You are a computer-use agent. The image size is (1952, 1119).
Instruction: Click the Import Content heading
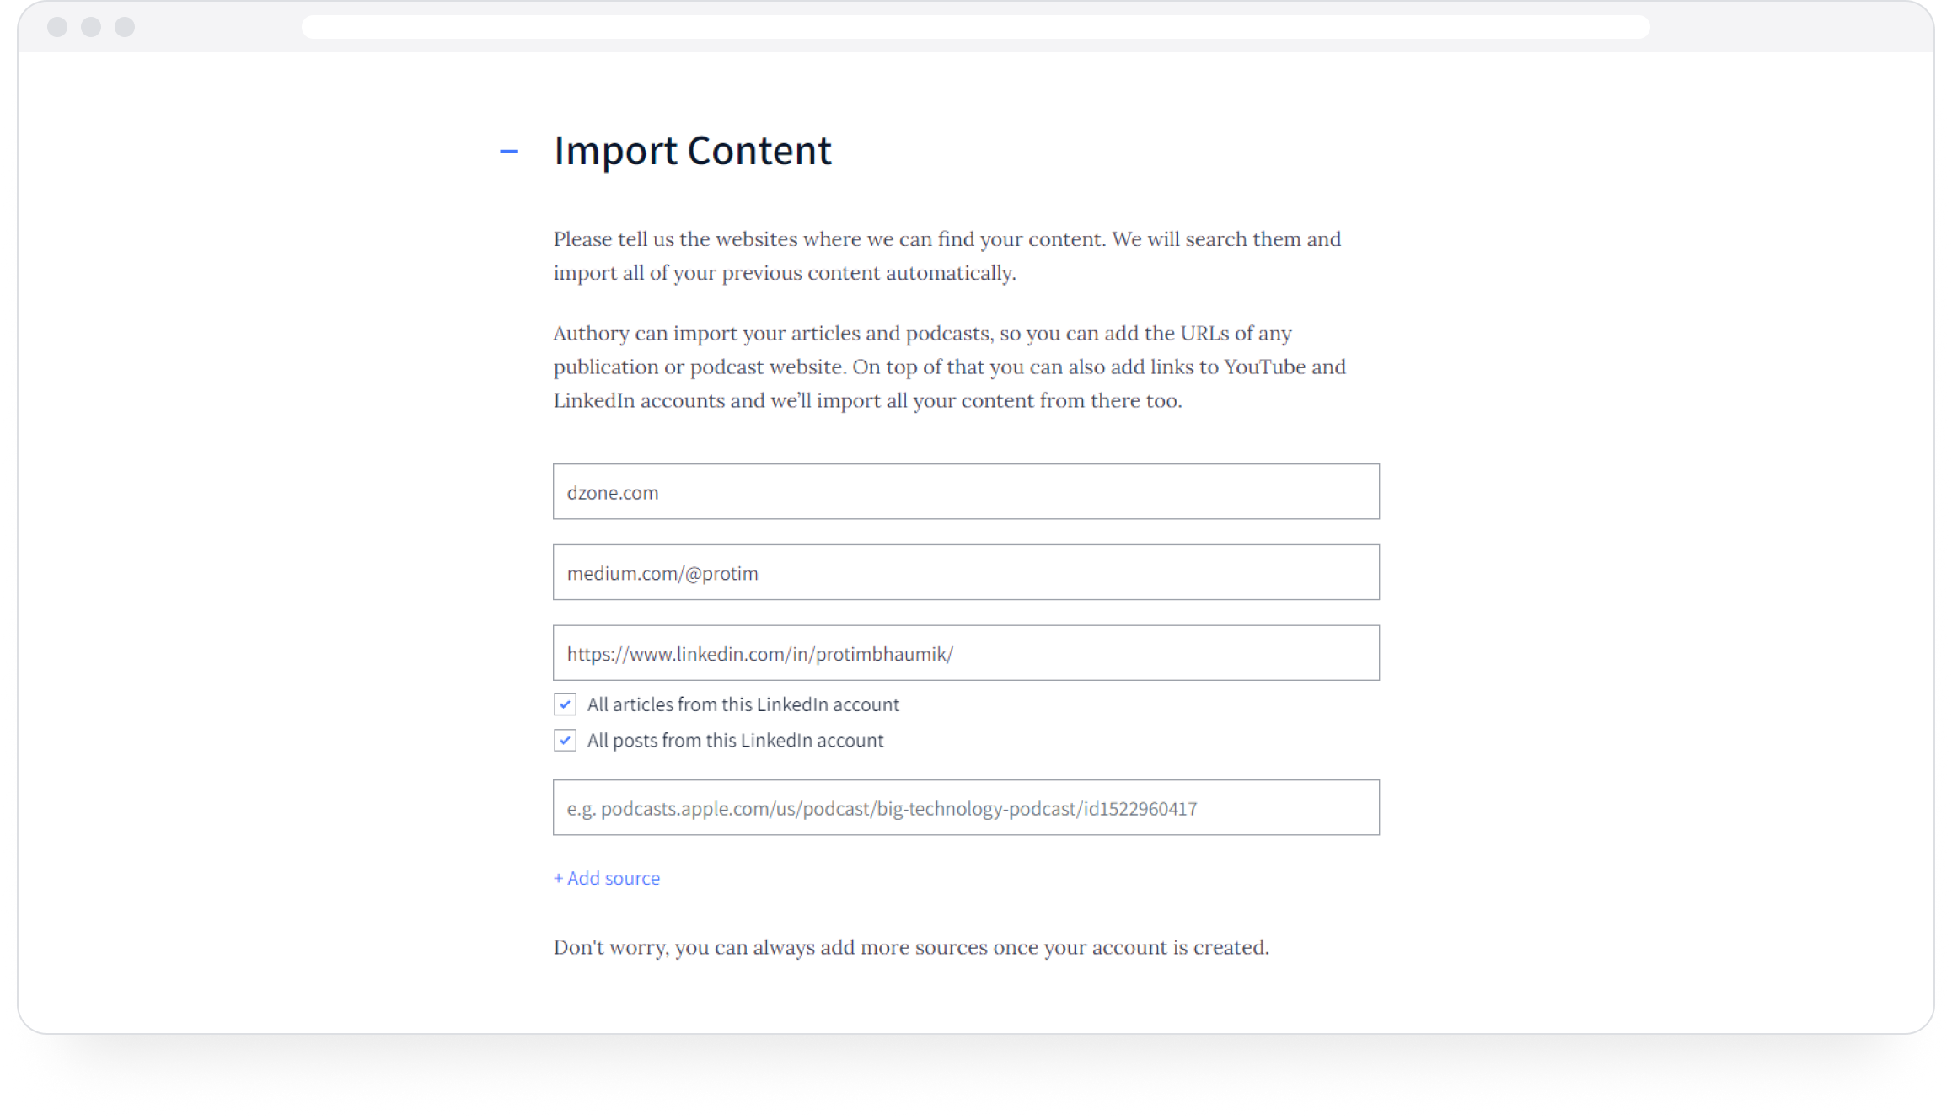[x=692, y=151]
